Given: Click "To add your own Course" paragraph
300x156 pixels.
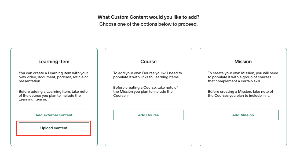Looking at the screenshot, I should pyautogui.click(x=148, y=75).
